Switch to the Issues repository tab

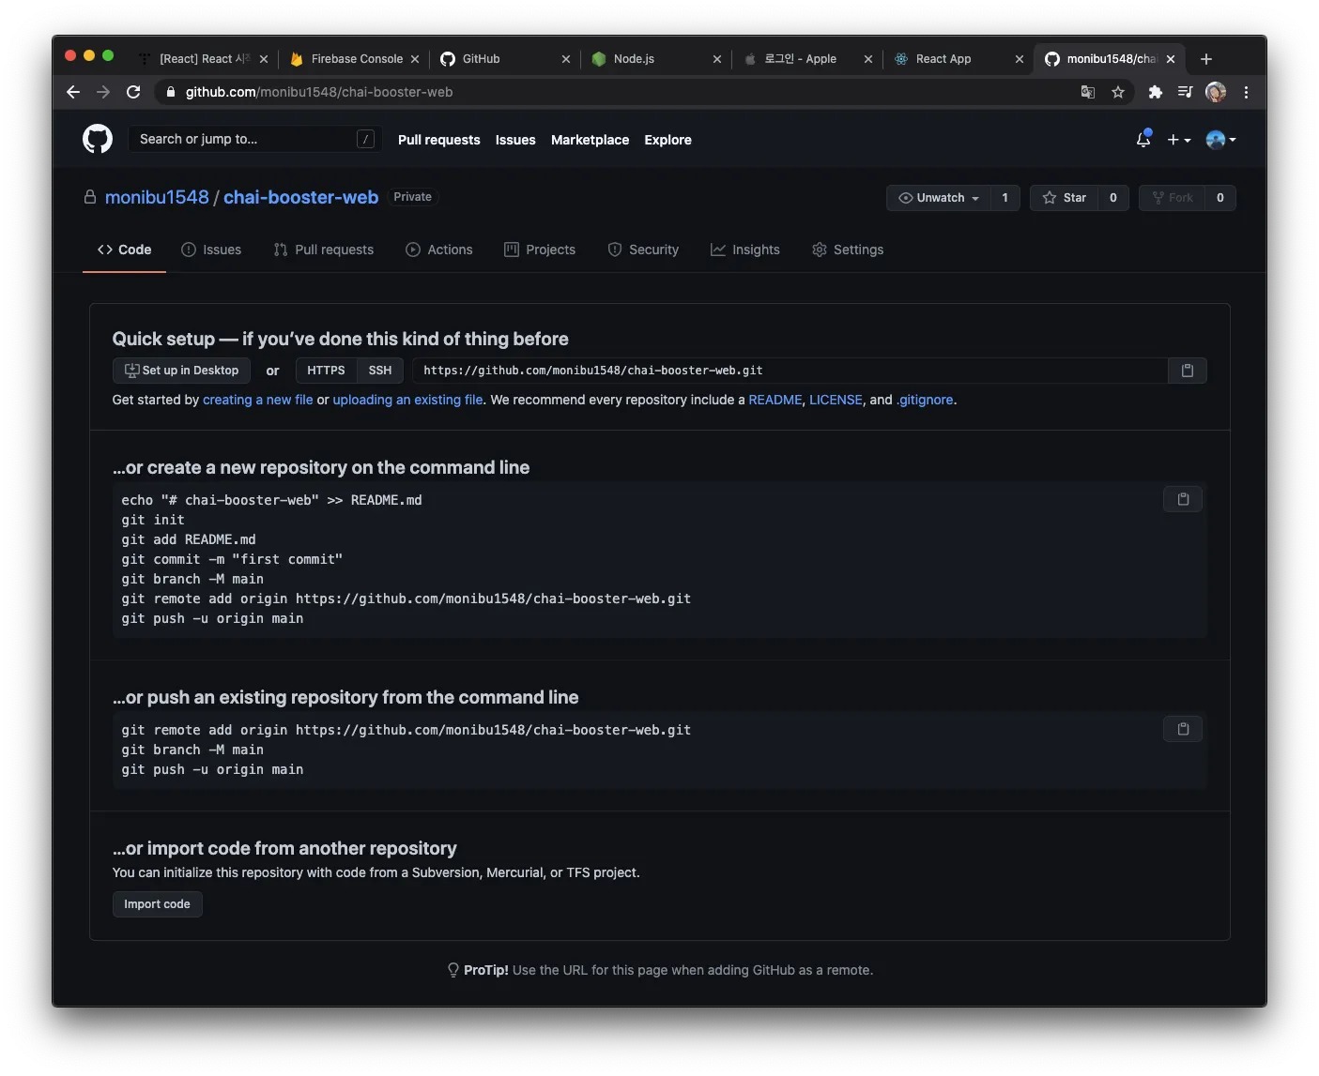coord(211,250)
